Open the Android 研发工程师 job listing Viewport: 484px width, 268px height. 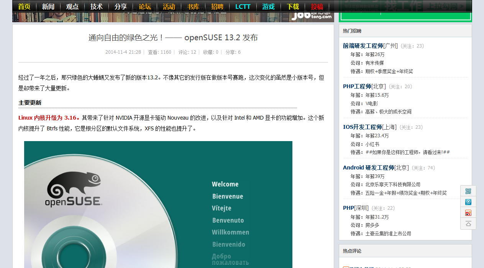(369, 168)
